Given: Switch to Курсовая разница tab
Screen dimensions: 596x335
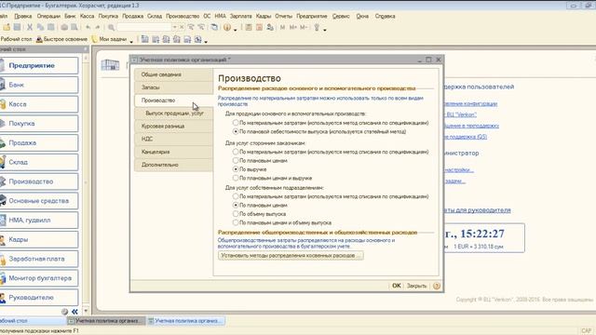Looking at the screenshot, I should [173, 127].
